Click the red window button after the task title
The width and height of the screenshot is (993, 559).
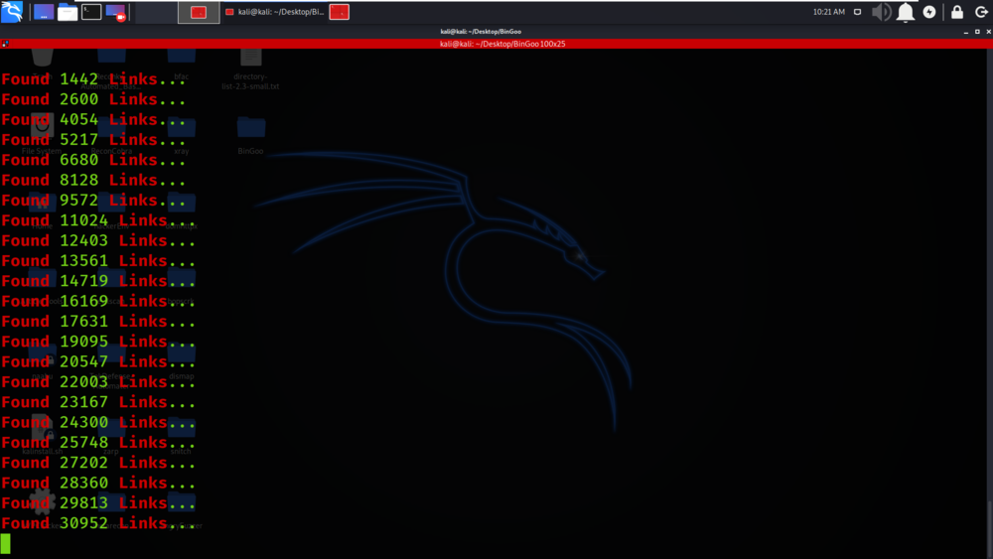340,12
